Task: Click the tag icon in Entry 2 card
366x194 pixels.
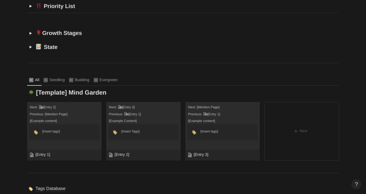Action: 115,132
